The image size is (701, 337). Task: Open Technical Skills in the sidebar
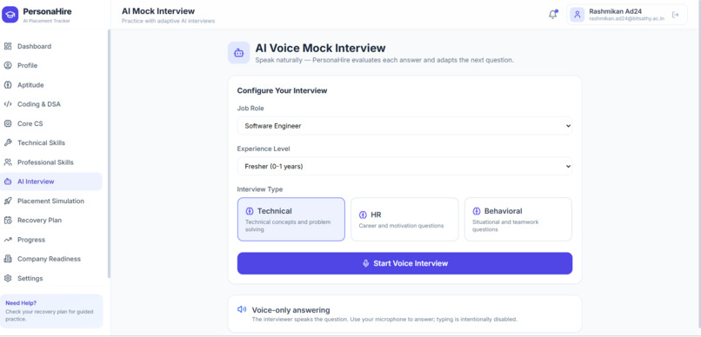pos(51,142)
